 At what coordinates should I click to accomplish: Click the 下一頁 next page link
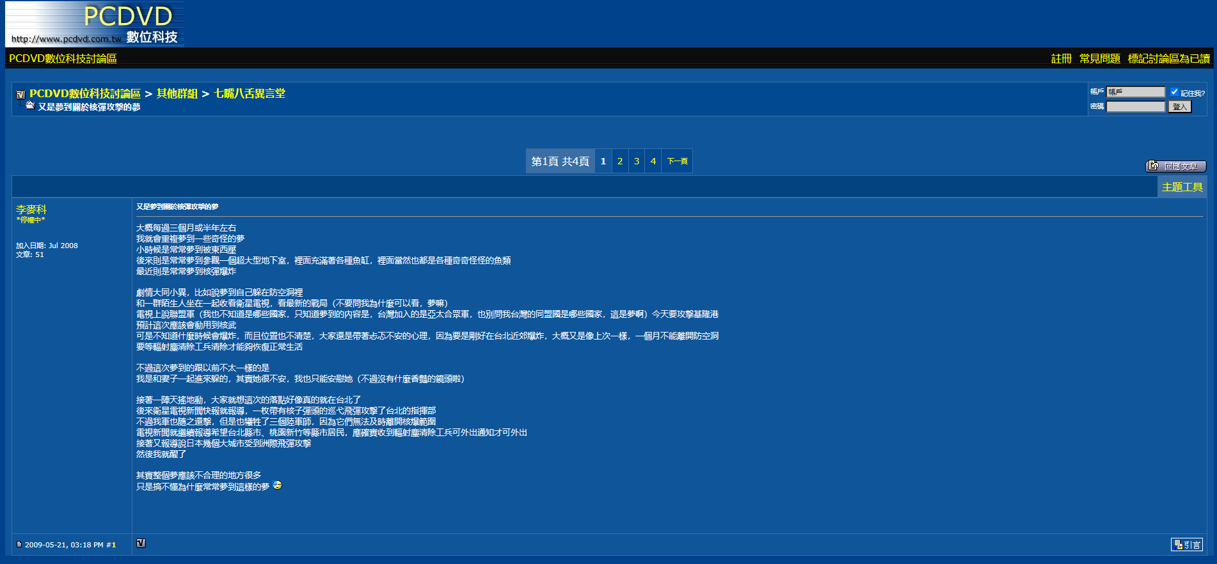tap(677, 161)
